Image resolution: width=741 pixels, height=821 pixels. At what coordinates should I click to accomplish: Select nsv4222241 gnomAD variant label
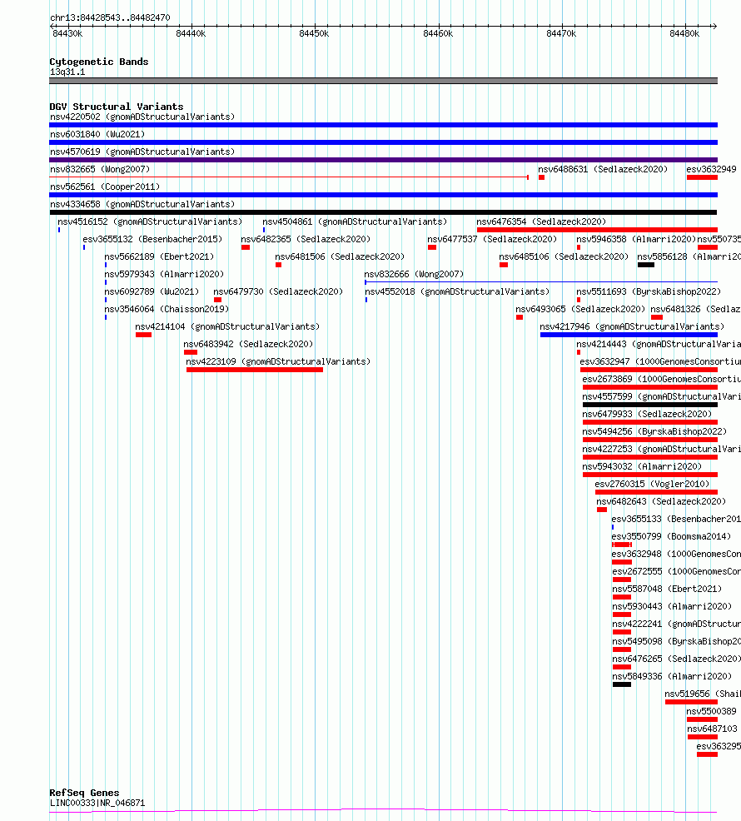[677, 624]
